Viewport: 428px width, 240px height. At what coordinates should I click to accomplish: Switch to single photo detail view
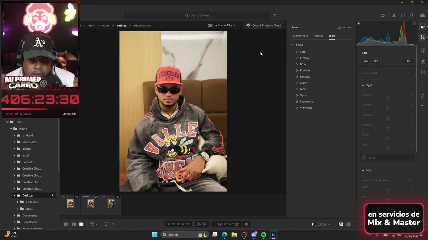click(81, 224)
